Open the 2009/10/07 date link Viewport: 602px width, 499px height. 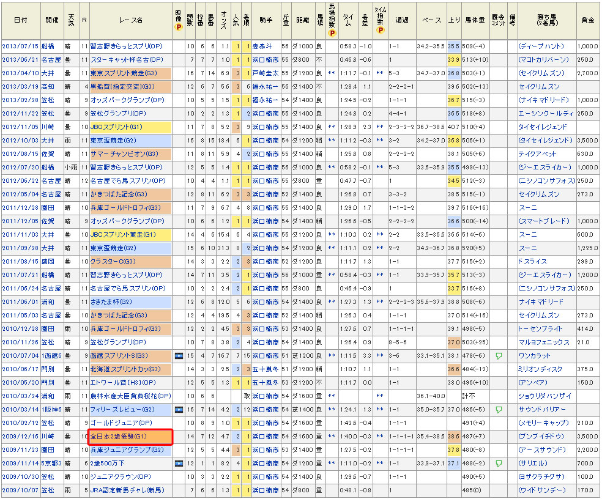coord(20,490)
